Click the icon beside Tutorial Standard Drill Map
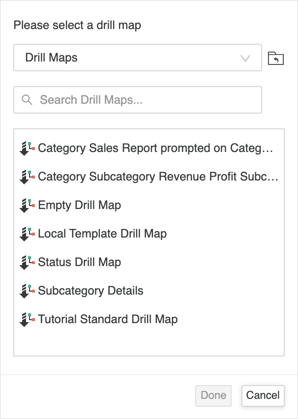This screenshot has height=419, width=298. point(27,320)
